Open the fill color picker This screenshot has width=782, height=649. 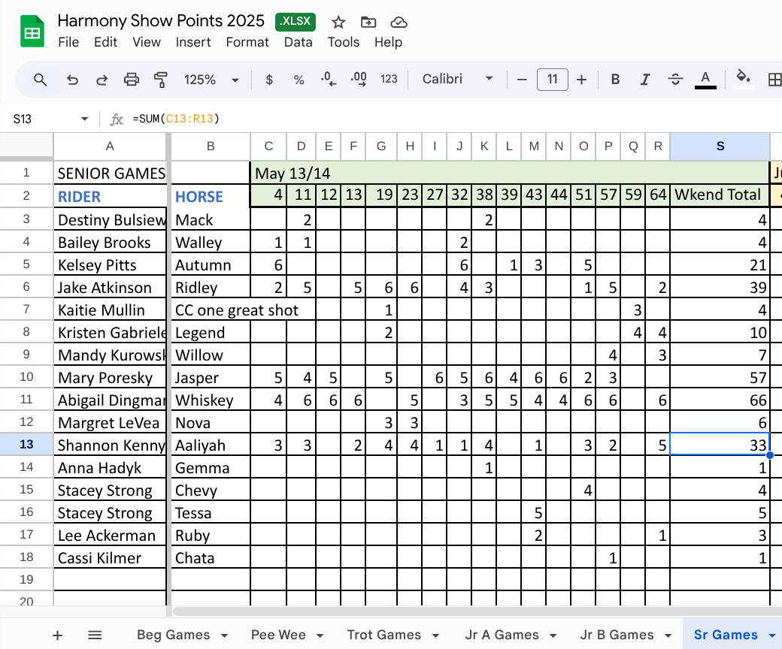(743, 78)
